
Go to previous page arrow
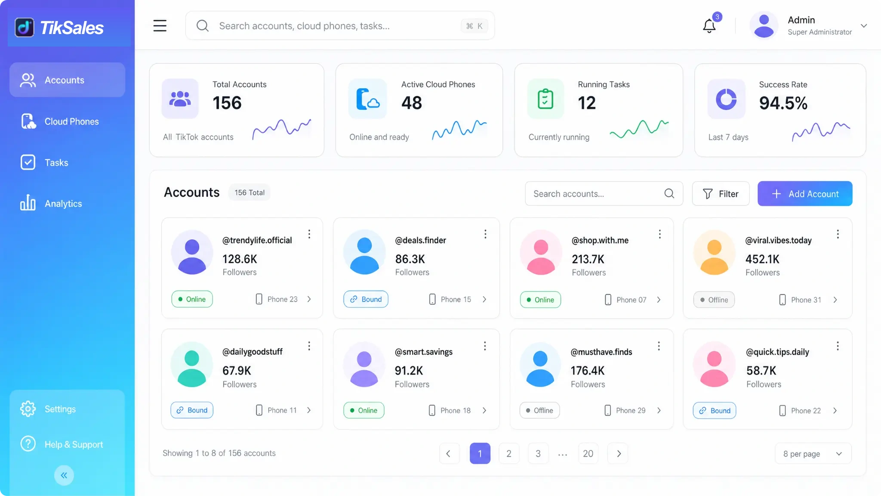point(449,453)
